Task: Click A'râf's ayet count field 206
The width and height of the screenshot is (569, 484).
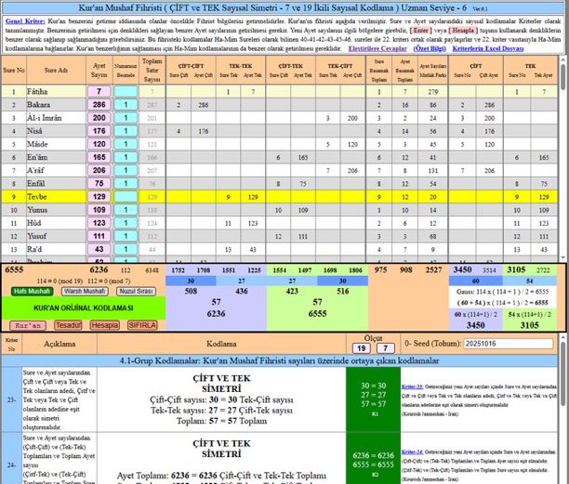Action: pos(99,170)
